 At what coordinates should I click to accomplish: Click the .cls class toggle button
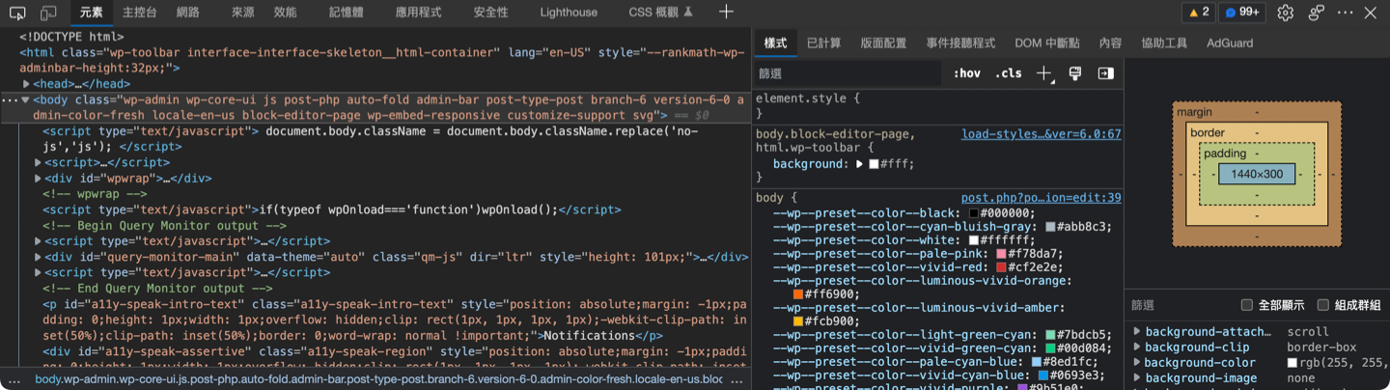click(x=1009, y=73)
